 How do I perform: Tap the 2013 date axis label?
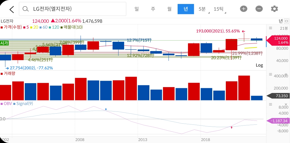[x=143, y=140]
